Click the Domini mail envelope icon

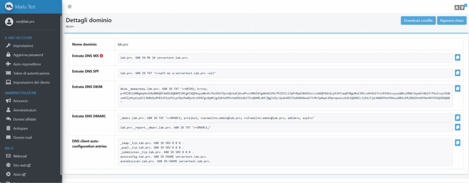[8, 138]
